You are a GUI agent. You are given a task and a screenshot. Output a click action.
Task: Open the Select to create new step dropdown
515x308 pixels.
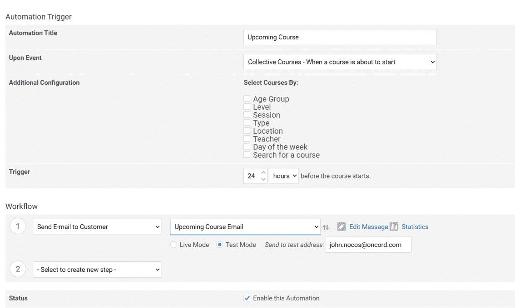[x=97, y=269]
